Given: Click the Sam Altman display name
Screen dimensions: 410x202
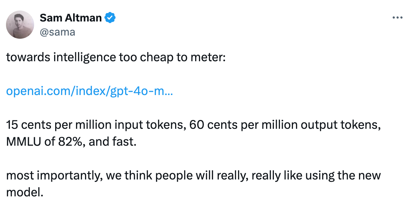Looking at the screenshot, I should [71, 18].
